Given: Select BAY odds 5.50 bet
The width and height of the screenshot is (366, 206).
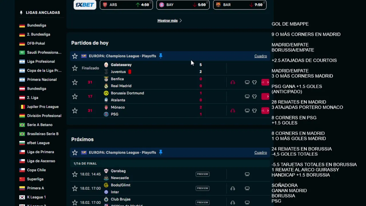Looking at the screenshot, I should (x=183, y=5).
